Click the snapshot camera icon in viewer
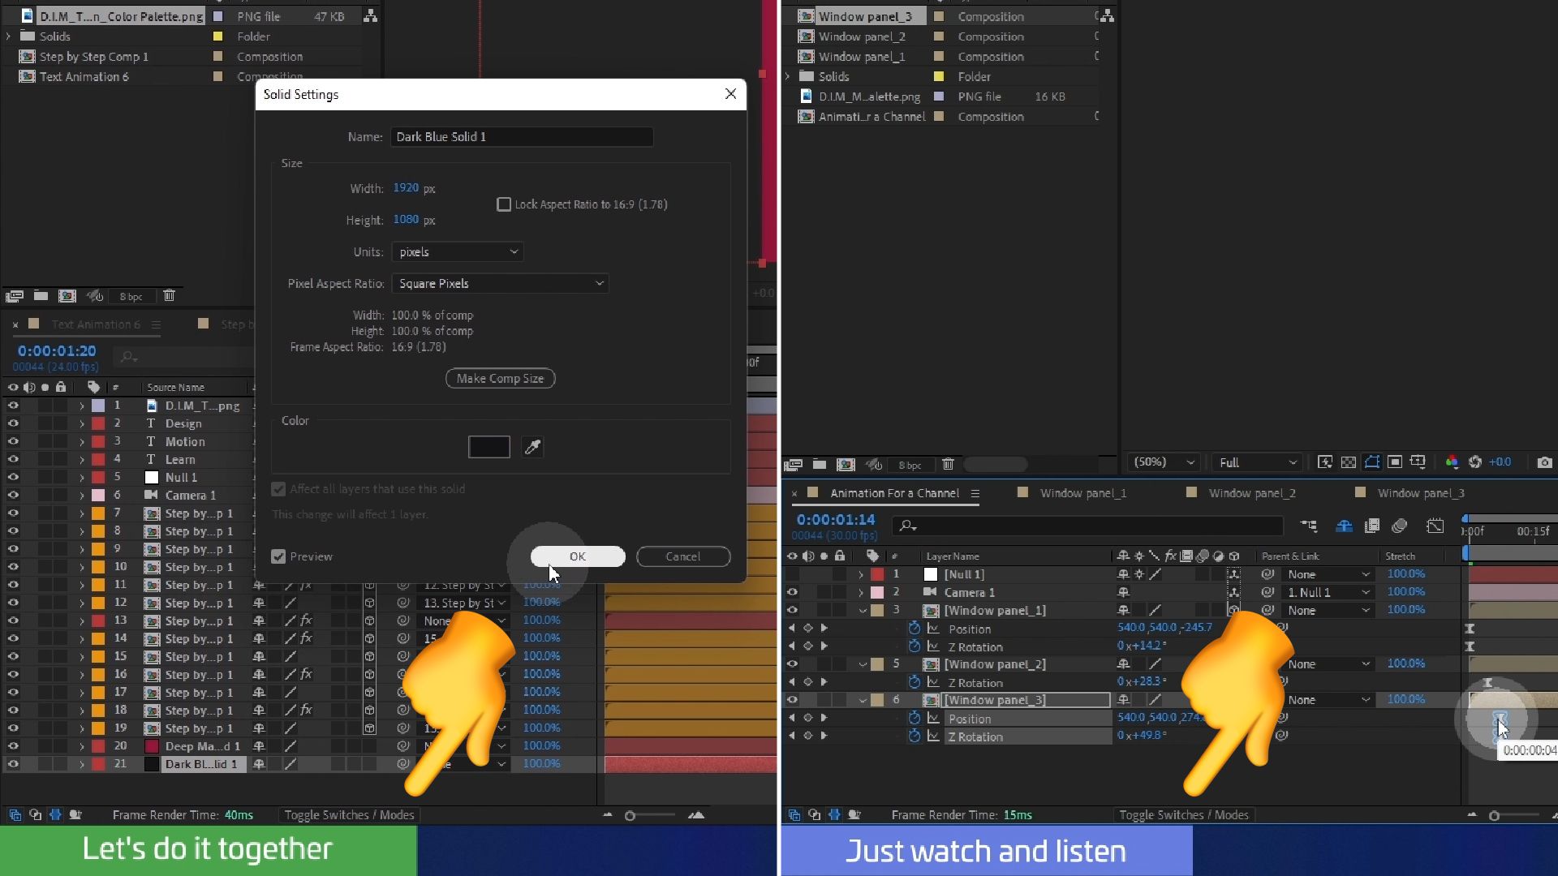This screenshot has width=1558, height=876. [x=1544, y=462]
